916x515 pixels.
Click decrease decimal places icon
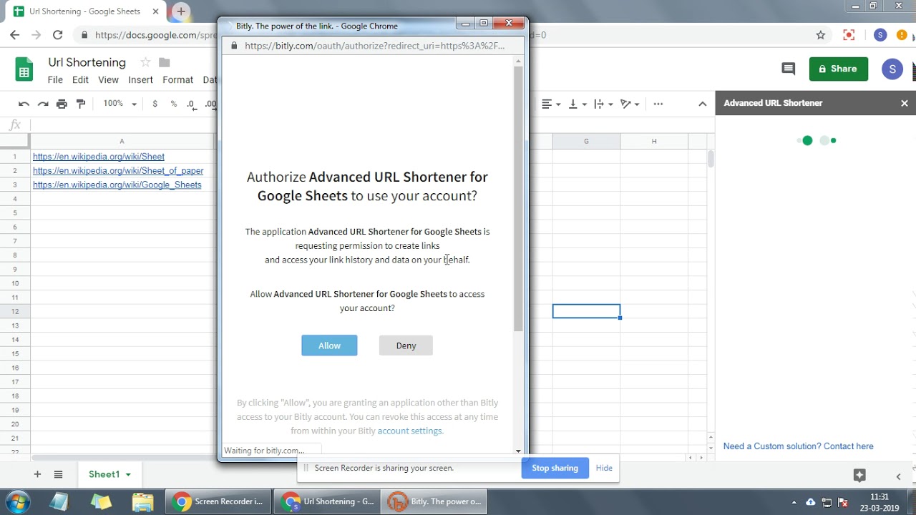click(191, 104)
